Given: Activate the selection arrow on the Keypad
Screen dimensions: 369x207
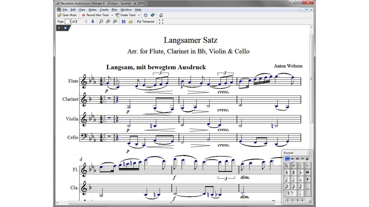Looking at the screenshot, I should (x=287, y=166).
